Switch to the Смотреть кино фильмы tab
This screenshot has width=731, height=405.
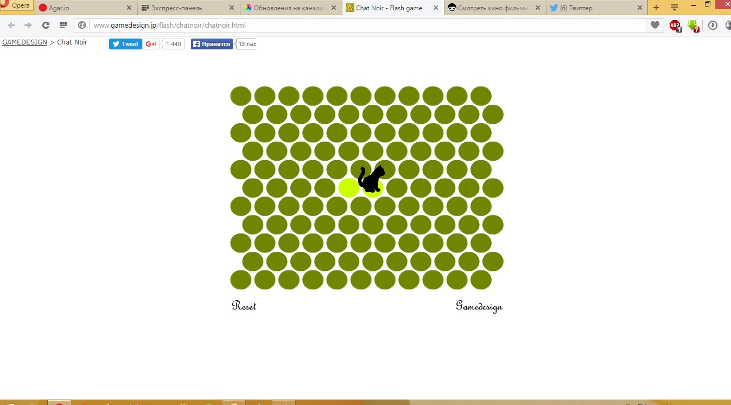pyautogui.click(x=495, y=8)
